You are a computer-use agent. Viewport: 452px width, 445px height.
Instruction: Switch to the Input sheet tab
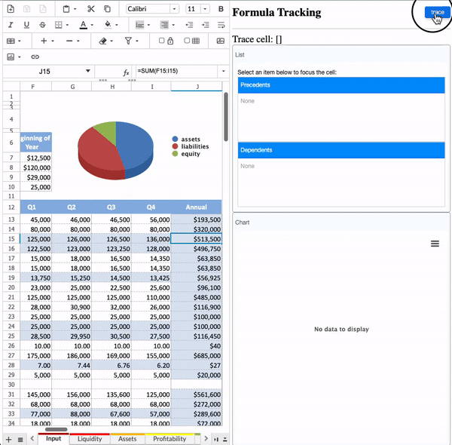(53, 439)
